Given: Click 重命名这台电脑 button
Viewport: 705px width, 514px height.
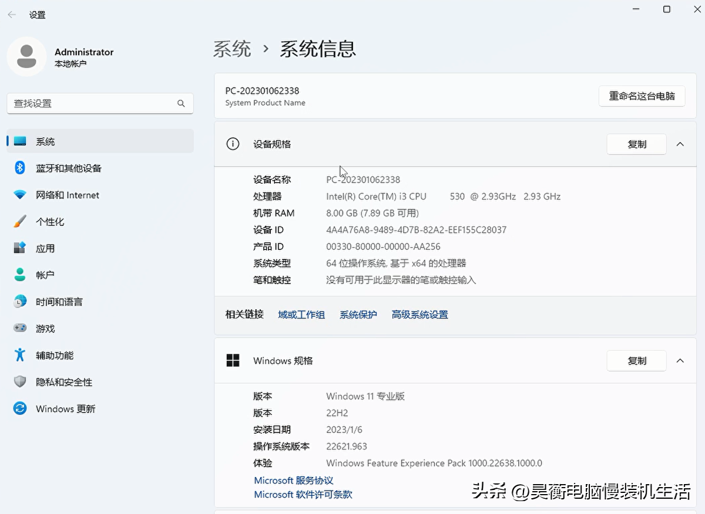Looking at the screenshot, I should 642,96.
